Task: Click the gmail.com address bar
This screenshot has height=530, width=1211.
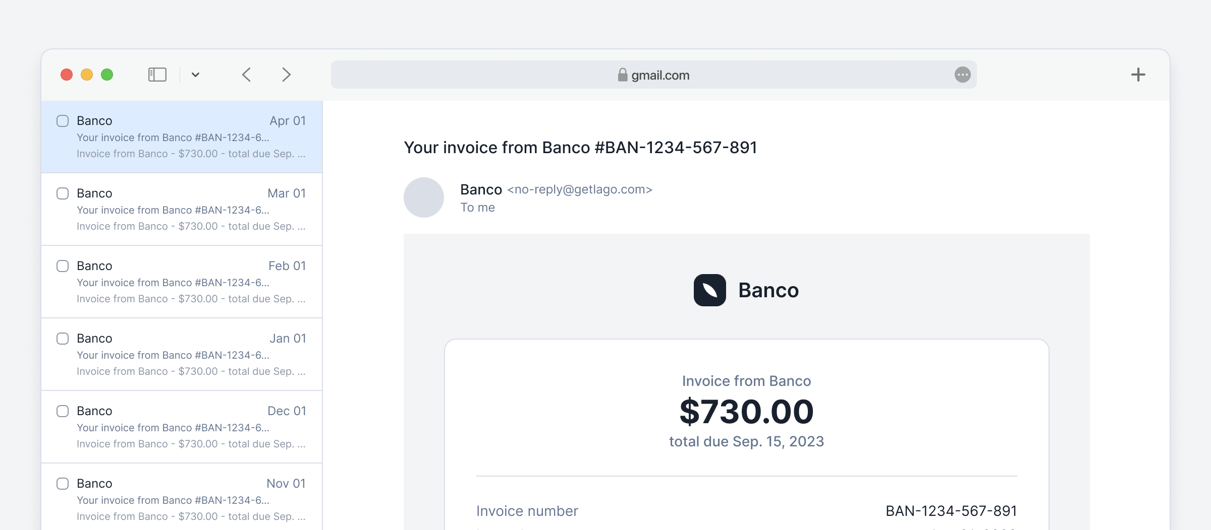Action: 653,75
